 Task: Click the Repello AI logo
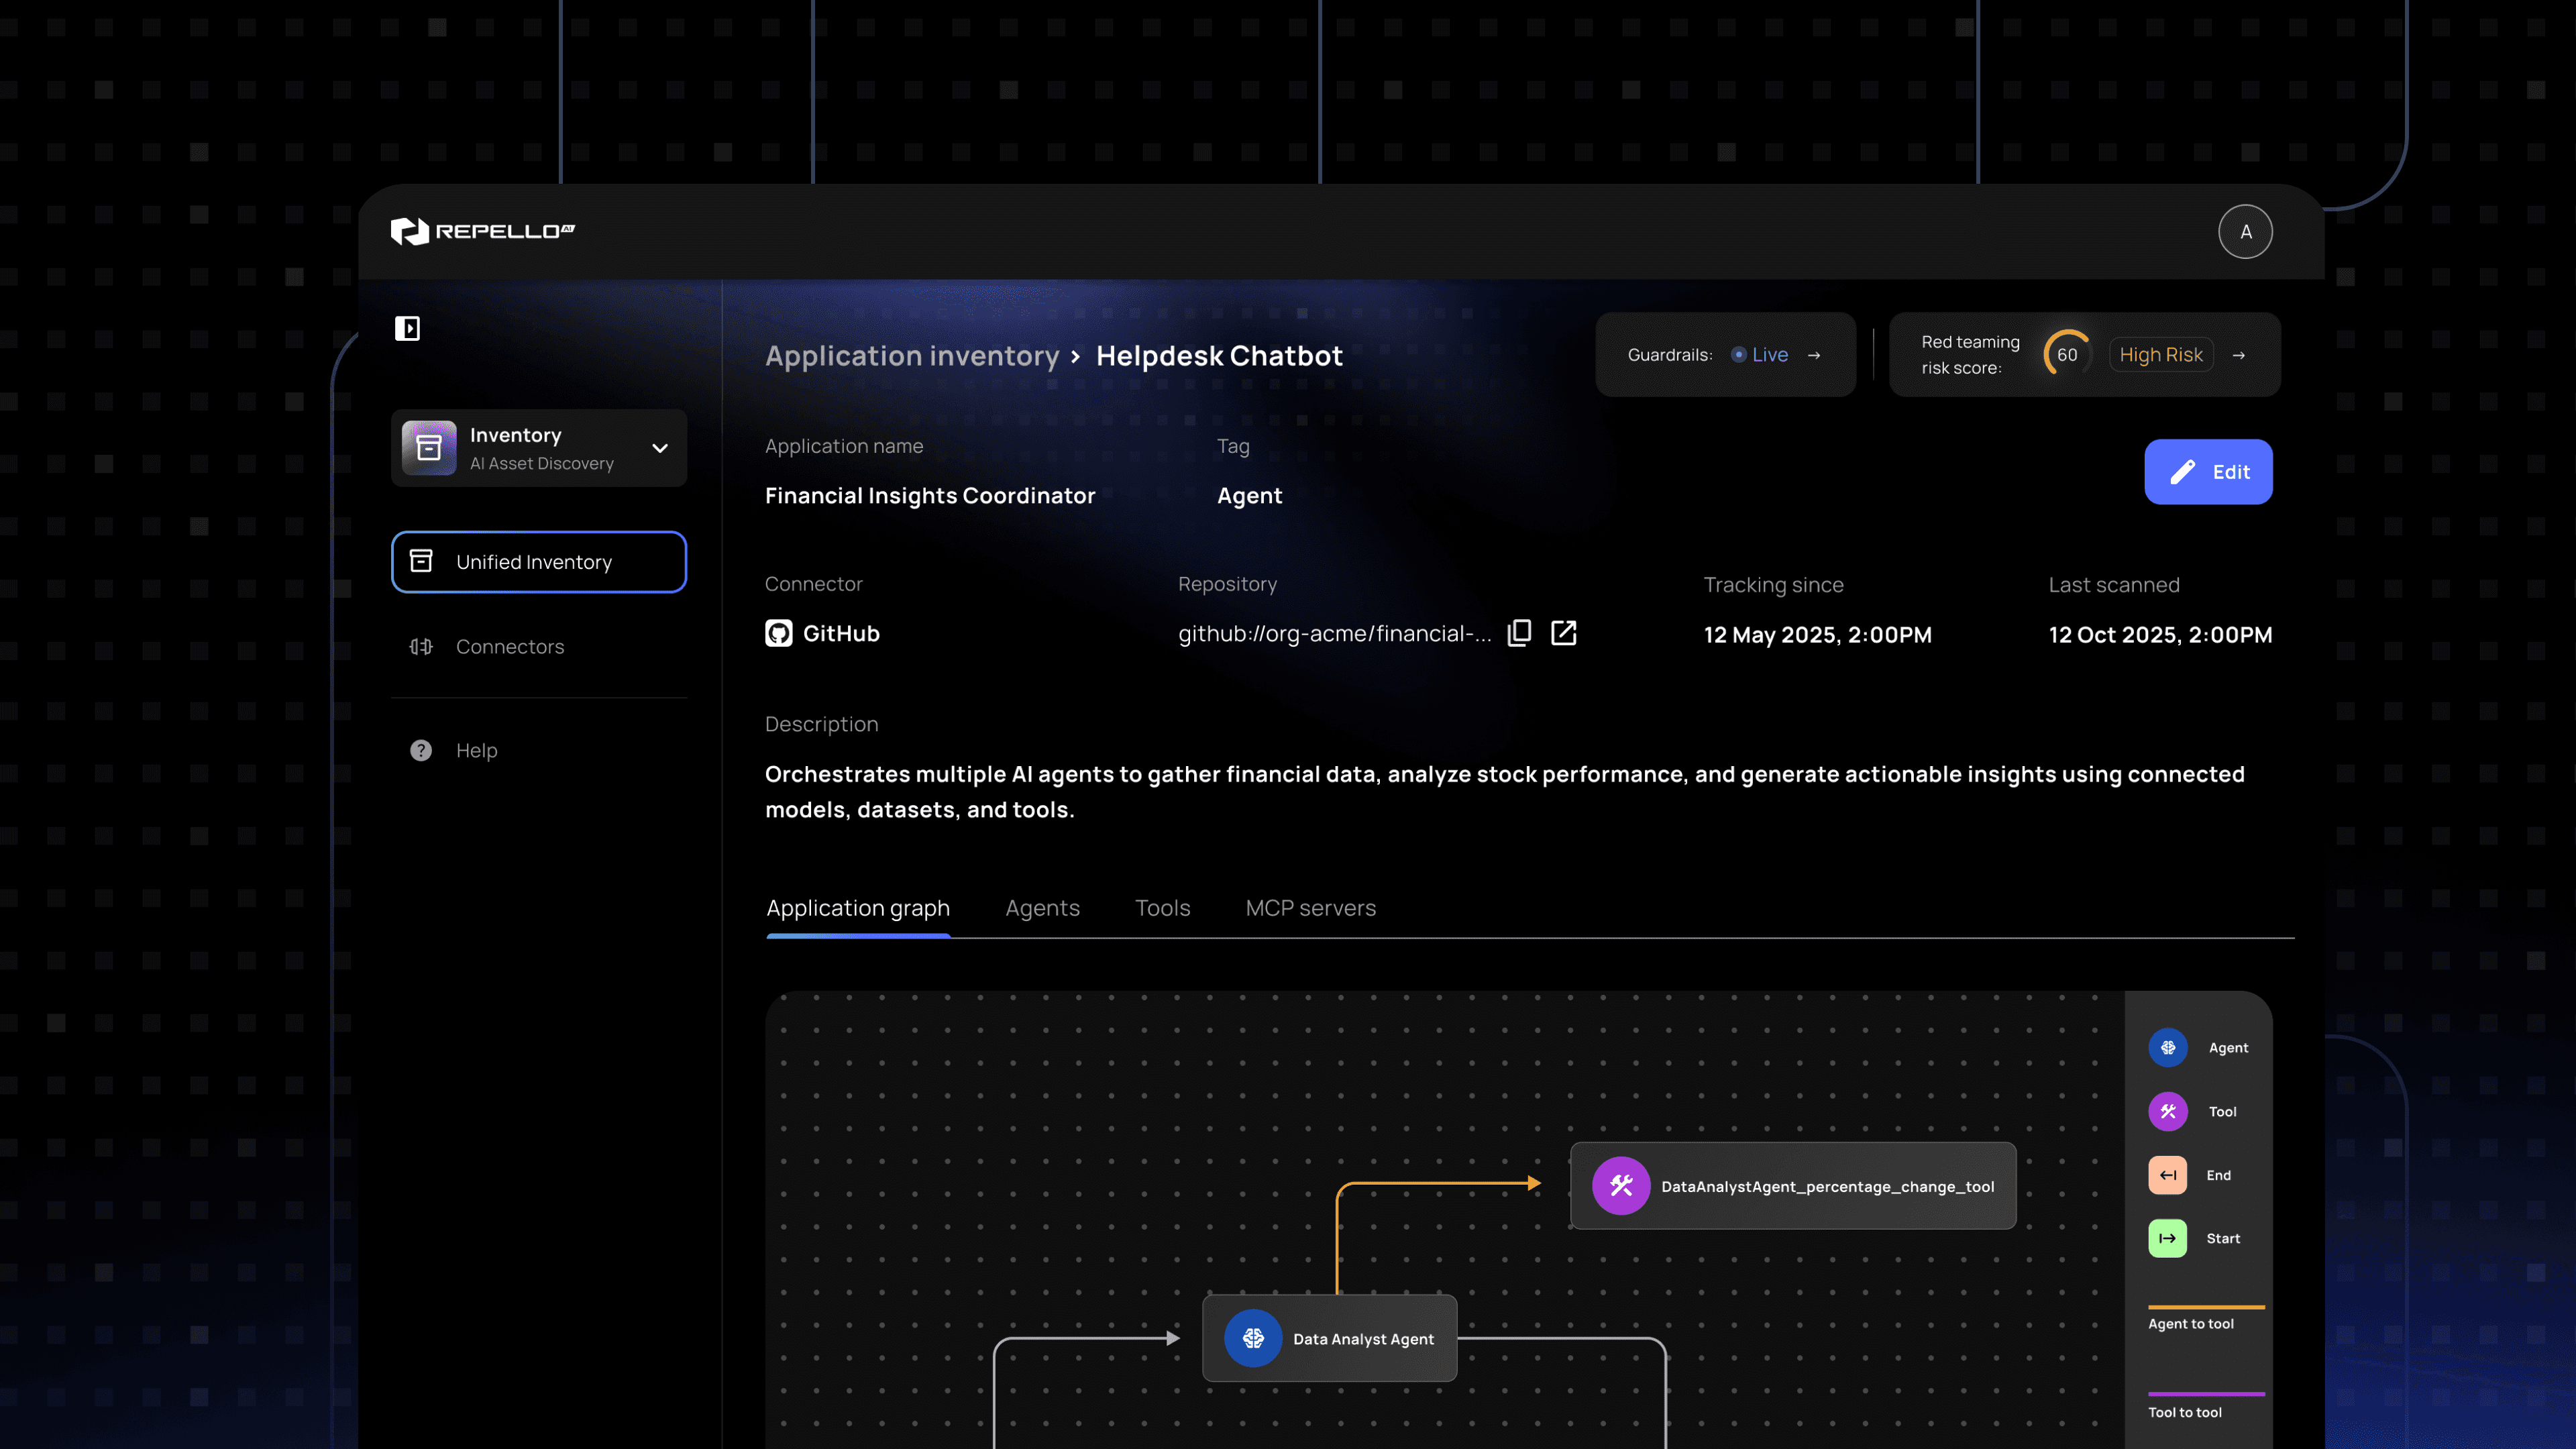(482, 231)
